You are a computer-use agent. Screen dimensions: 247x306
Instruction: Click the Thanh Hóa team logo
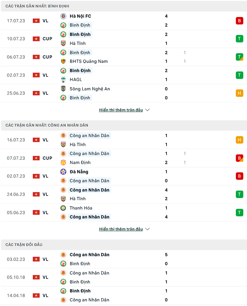click(x=63, y=208)
